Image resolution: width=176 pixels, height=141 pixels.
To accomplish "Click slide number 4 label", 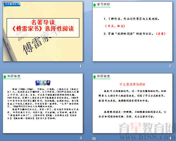I will click(x=170, y=138).
